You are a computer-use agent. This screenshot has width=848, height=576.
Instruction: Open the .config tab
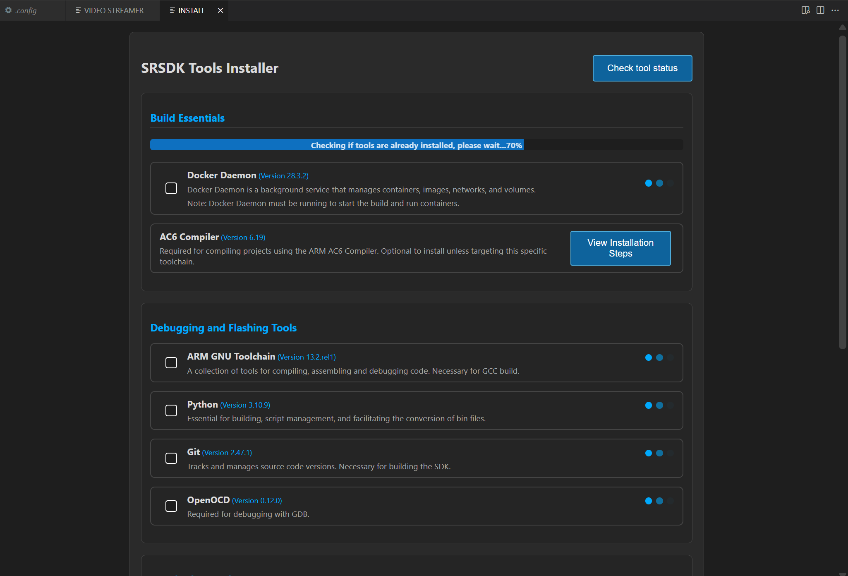[x=26, y=10]
